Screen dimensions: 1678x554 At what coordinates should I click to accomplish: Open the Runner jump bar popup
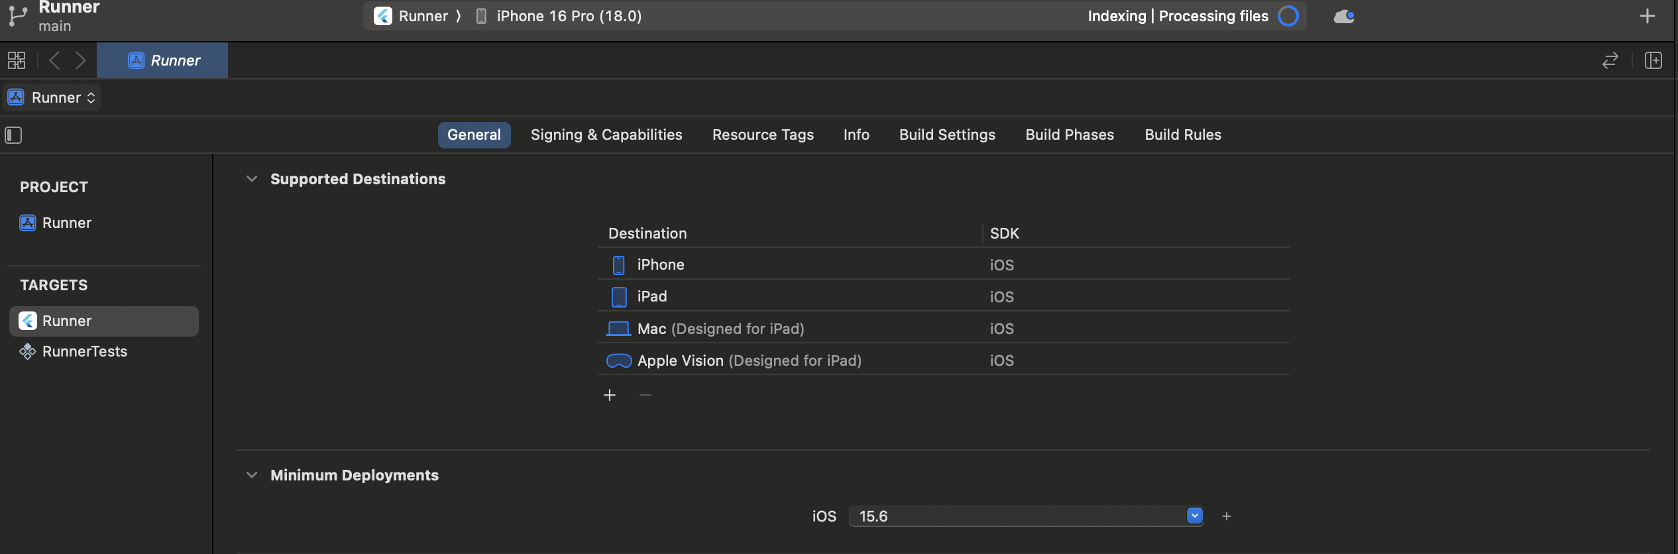52,97
